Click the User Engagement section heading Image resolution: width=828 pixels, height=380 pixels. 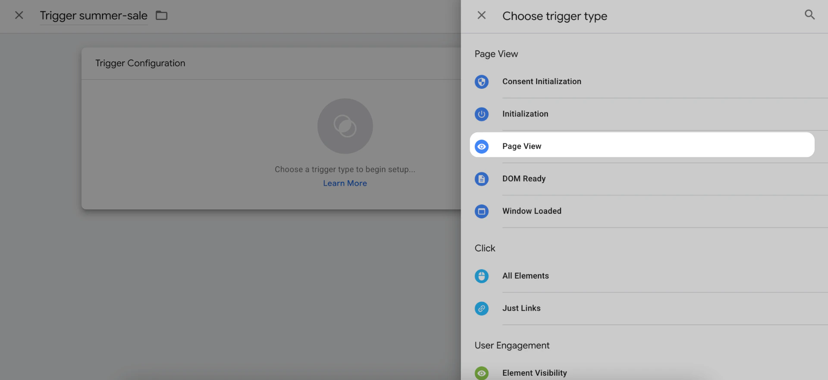pyautogui.click(x=512, y=345)
